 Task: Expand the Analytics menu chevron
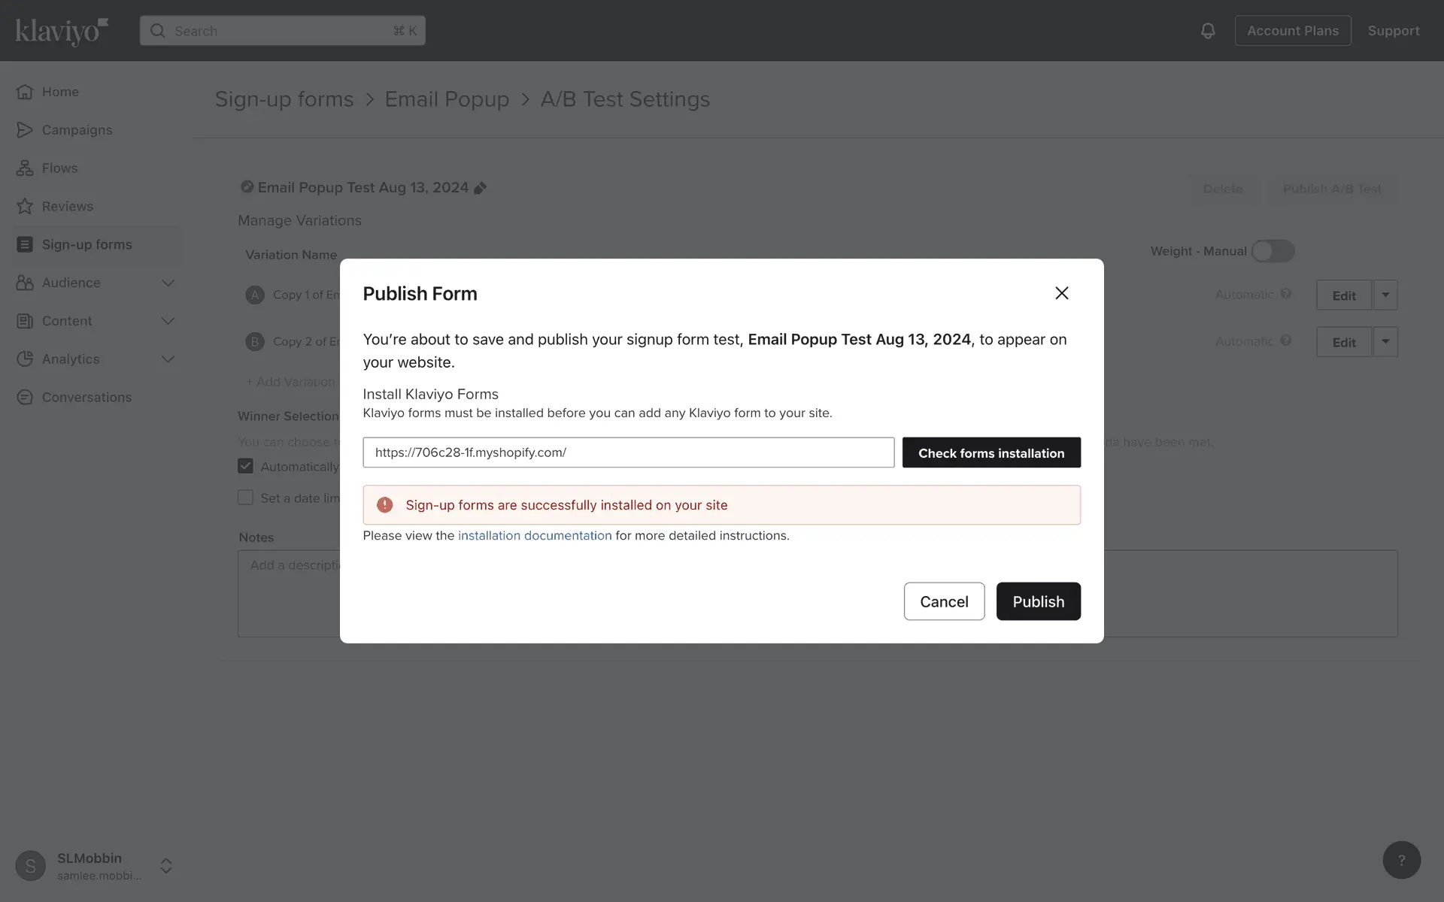tap(168, 359)
